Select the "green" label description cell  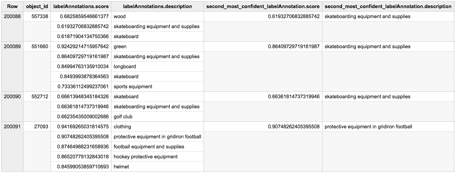[120, 47]
